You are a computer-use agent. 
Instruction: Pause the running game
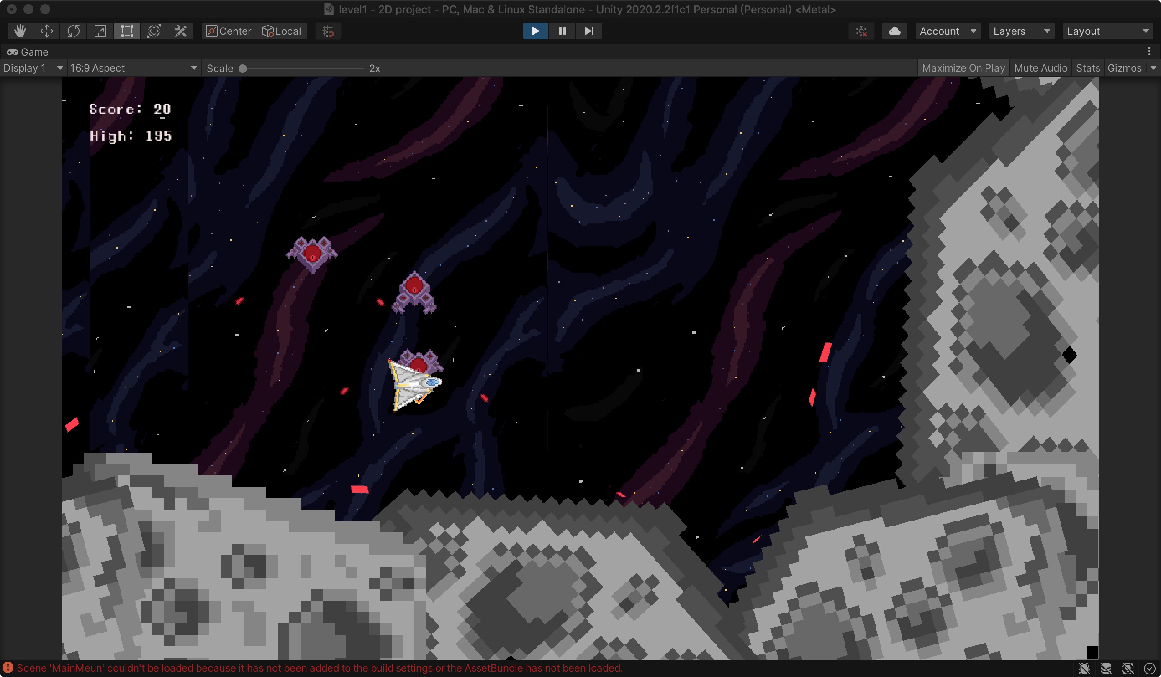[x=562, y=31]
